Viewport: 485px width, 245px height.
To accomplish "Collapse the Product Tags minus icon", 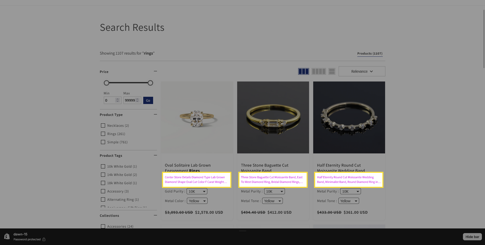I will pos(155,155).
